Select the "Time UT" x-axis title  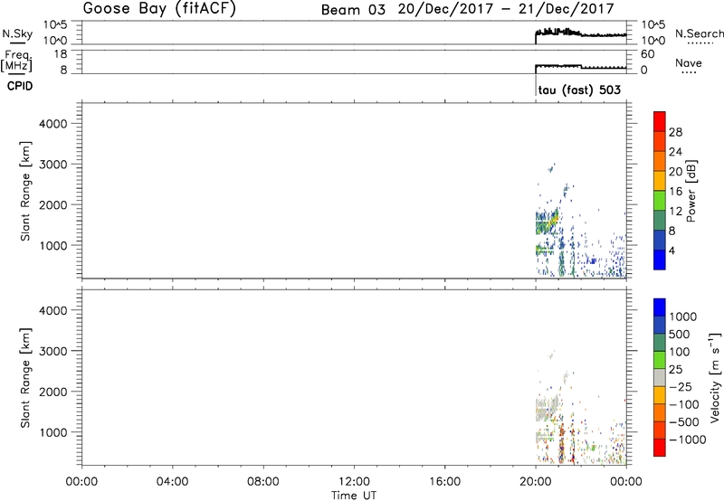click(x=354, y=496)
